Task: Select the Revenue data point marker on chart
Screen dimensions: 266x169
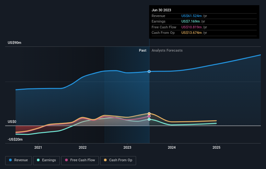Action: [x=149, y=72]
